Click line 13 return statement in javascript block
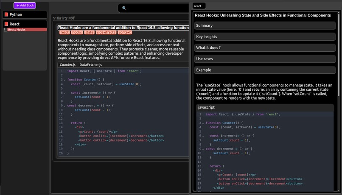Image resolution: width=342 pixels, height=195 pixels. click(x=216, y=166)
